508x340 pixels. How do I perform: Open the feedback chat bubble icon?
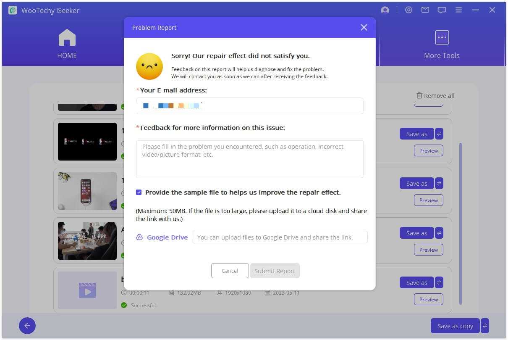[442, 10]
